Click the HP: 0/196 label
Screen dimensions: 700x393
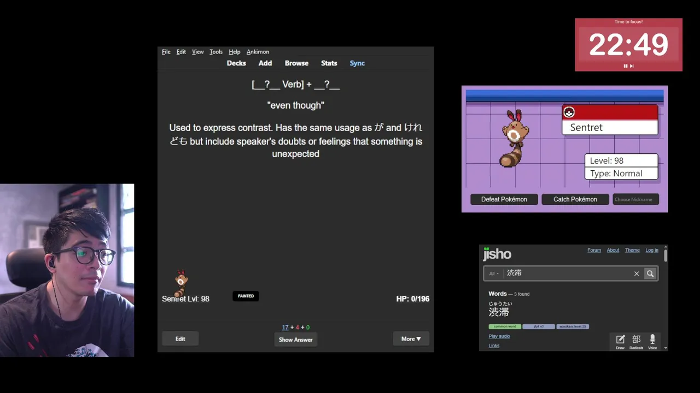[x=413, y=299]
